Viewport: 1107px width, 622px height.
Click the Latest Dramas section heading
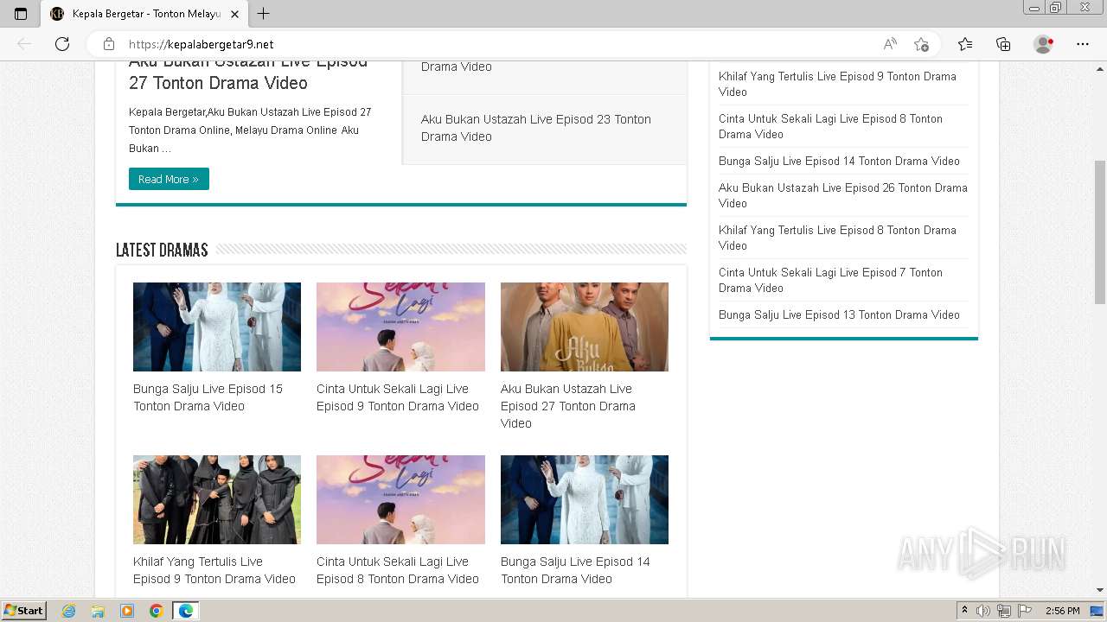[x=162, y=250]
